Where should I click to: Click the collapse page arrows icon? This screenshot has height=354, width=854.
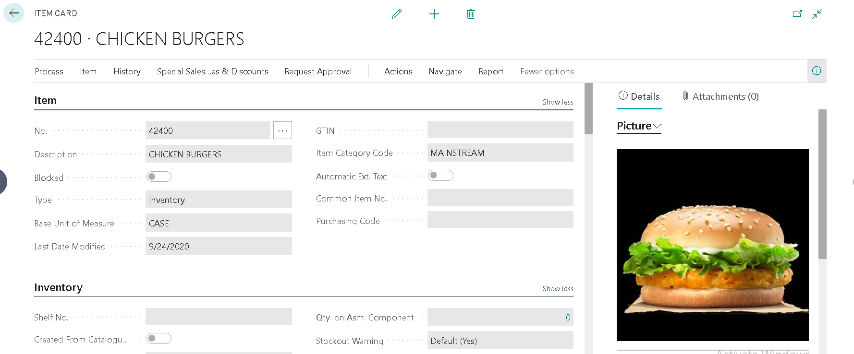[x=817, y=14]
